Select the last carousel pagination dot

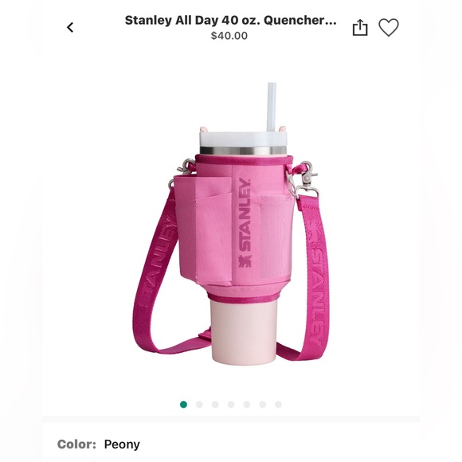click(x=279, y=405)
